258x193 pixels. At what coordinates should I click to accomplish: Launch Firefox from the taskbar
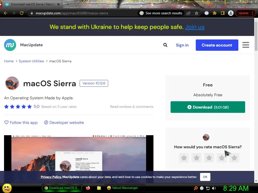coord(88,188)
